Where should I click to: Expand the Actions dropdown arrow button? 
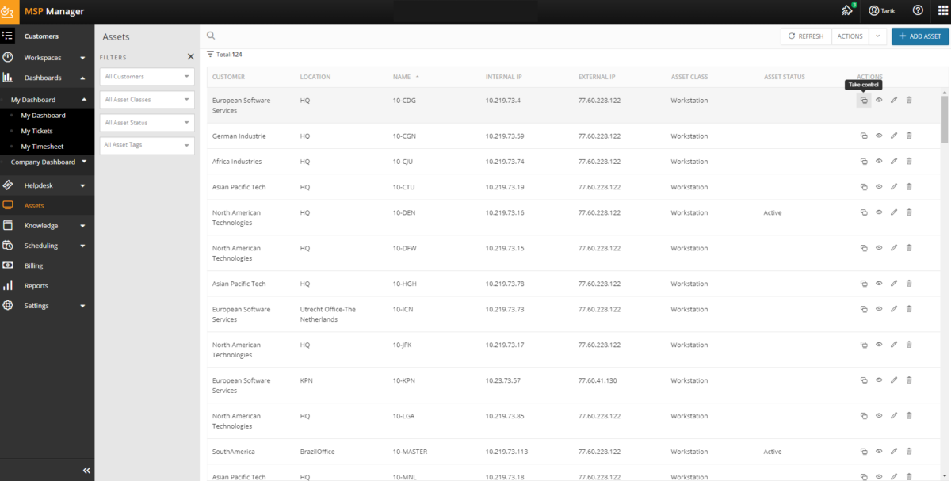[877, 36]
